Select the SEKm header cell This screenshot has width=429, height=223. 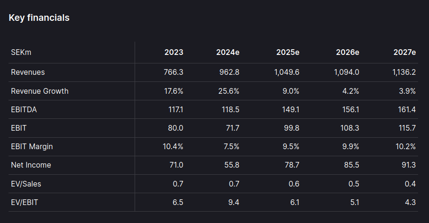(x=21, y=52)
